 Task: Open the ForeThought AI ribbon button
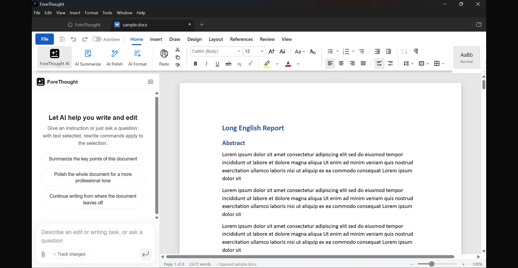(54, 57)
